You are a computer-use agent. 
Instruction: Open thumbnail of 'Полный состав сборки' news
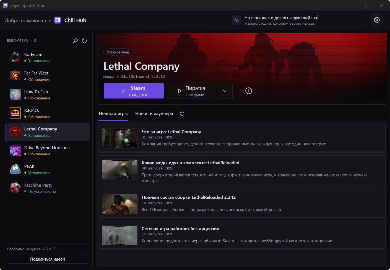point(119,204)
